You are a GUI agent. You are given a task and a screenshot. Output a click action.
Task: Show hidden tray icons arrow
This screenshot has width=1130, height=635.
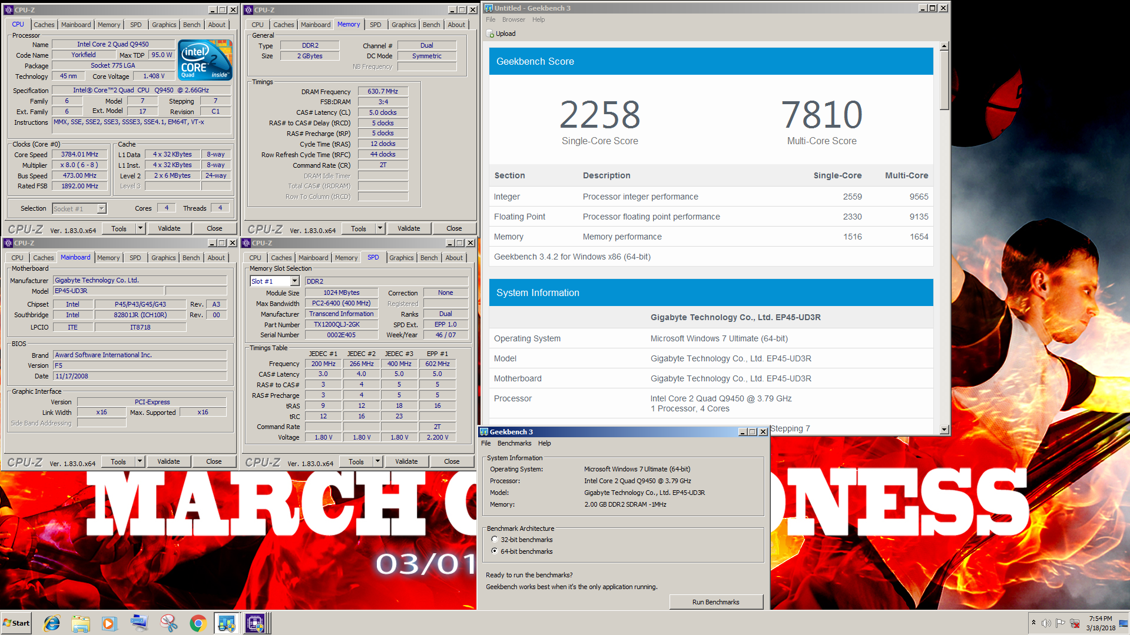pos(1033,623)
